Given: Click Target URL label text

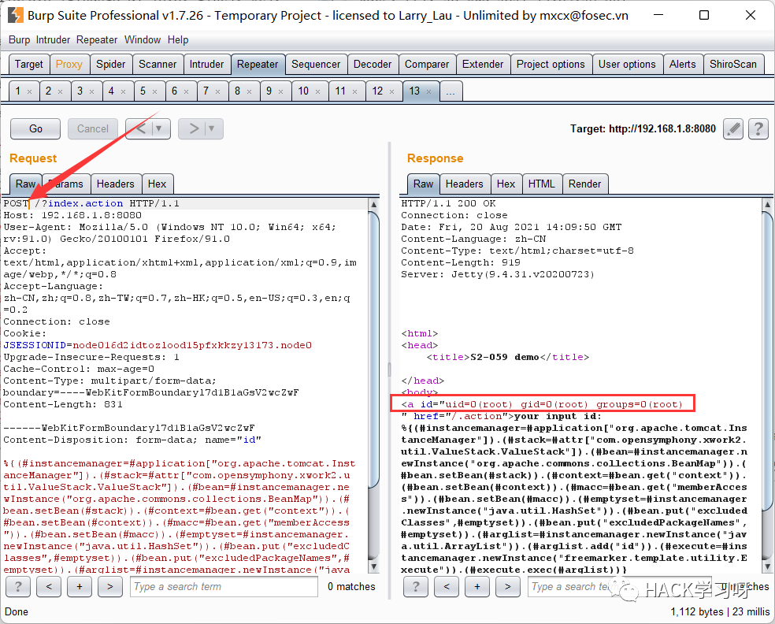Looking at the screenshot, I should pyautogui.click(x=643, y=129).
